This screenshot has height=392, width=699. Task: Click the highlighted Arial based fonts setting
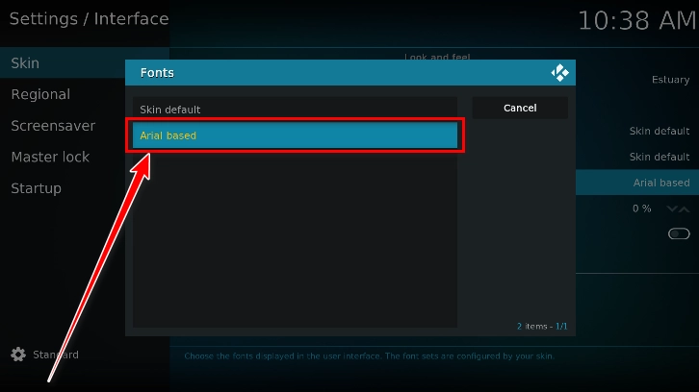[660, 183]
